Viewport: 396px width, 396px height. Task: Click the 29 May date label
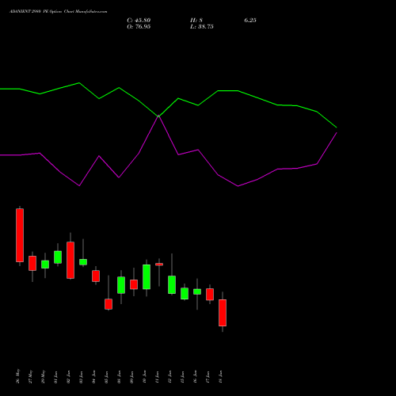coord(44,376)
